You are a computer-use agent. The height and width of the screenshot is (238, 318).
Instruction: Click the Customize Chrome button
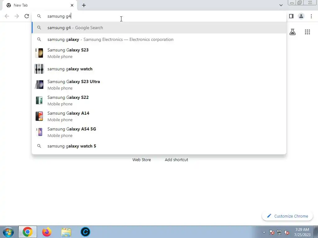click(288, 216)
